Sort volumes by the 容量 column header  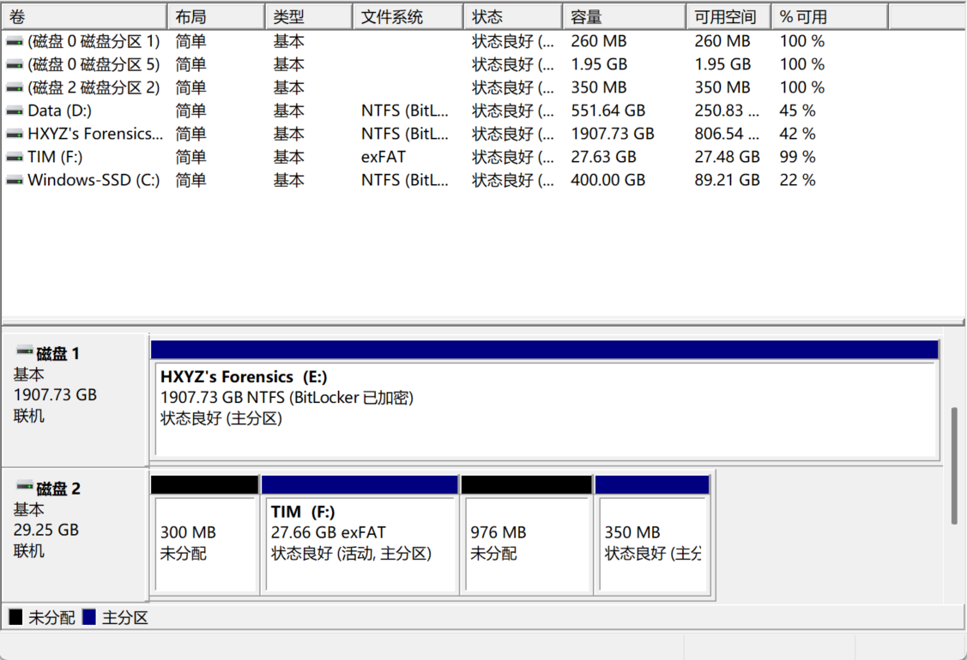tap(625, 16)
